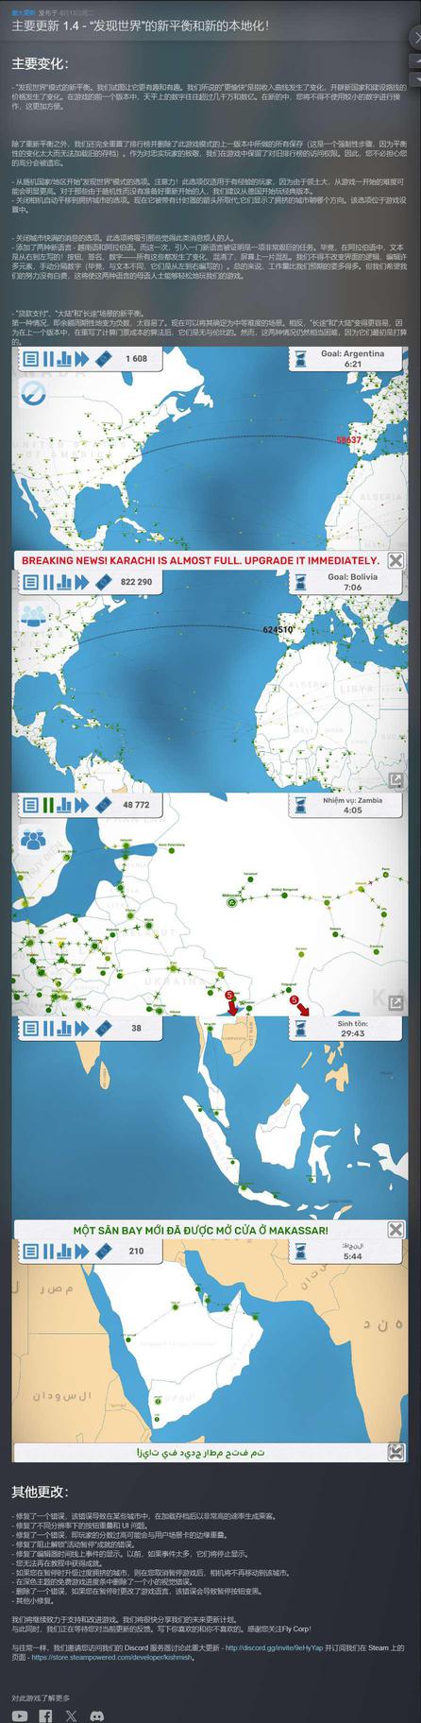
Task: Close the Karachi breaking news banner
Action: (x=396, y=560)
